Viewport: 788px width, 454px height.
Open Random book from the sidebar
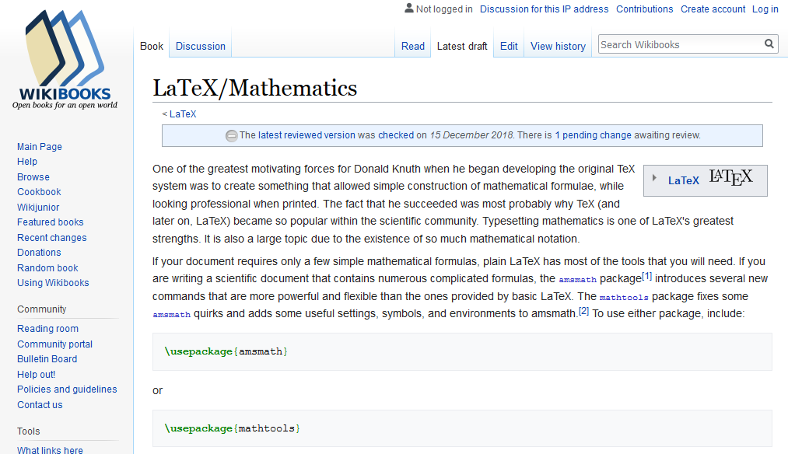pos(47,268)
